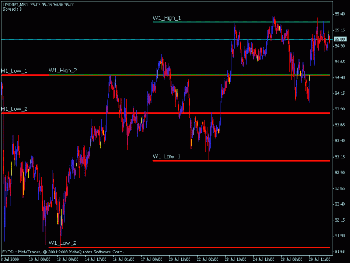The height and width of the screenshot is (263, 350).
Task: Click the 93.15 price axis label
Action: [x=340, y=157]
